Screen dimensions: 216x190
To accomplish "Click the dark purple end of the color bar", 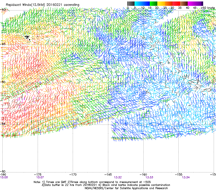I will click(x=202, y=4).
